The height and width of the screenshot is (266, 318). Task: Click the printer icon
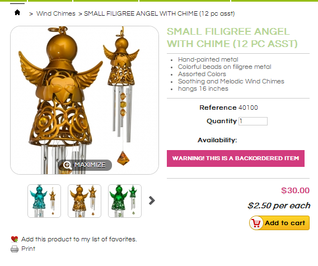[15, 249]
